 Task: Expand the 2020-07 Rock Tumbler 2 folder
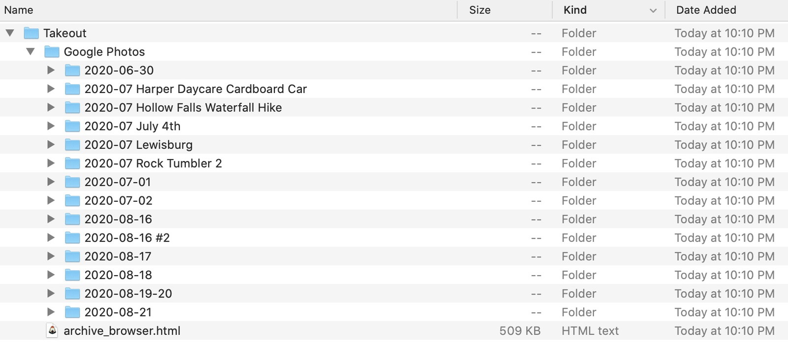tap(51, 163)
